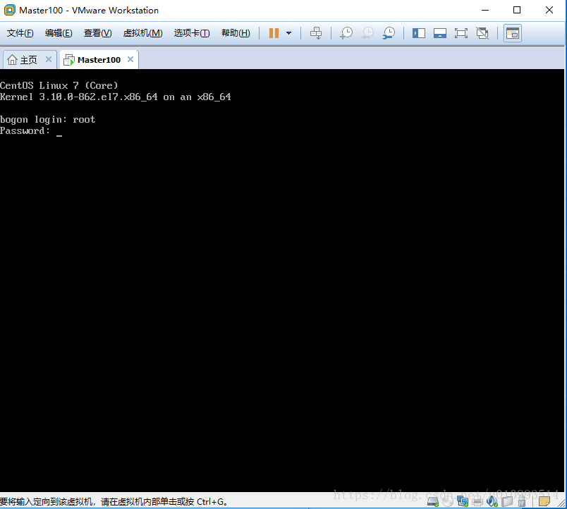Pause the virtual machine with suspend icon
Image resolution: width=567 pixels, height=509 pixels.
pyautogui.click(x=274, y=33)
